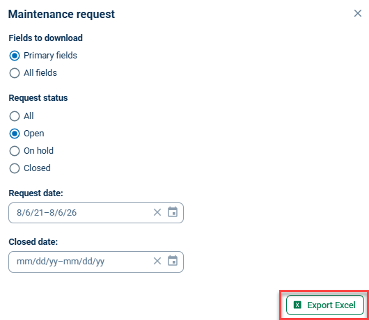Select the Primary fields radio button

(x=15, y=56)
